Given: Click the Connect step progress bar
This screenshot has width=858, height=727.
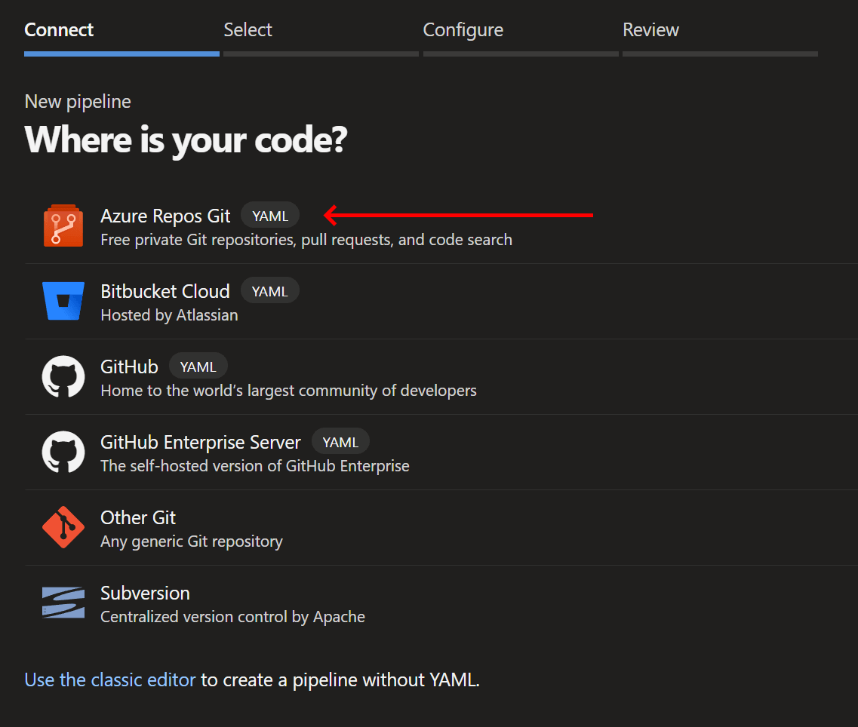Looking at the screenshot, I should tap(121, 54).
